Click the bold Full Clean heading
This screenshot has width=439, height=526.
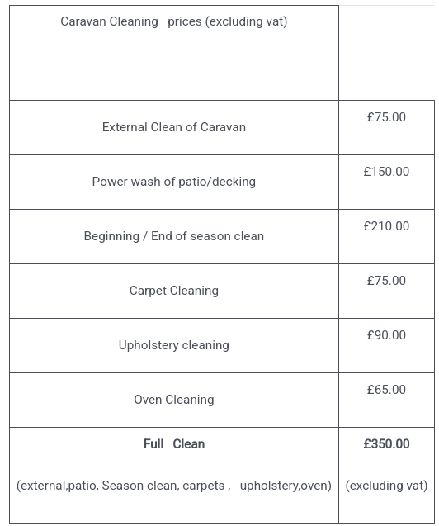pyautogui.click(x=174, y=443)
